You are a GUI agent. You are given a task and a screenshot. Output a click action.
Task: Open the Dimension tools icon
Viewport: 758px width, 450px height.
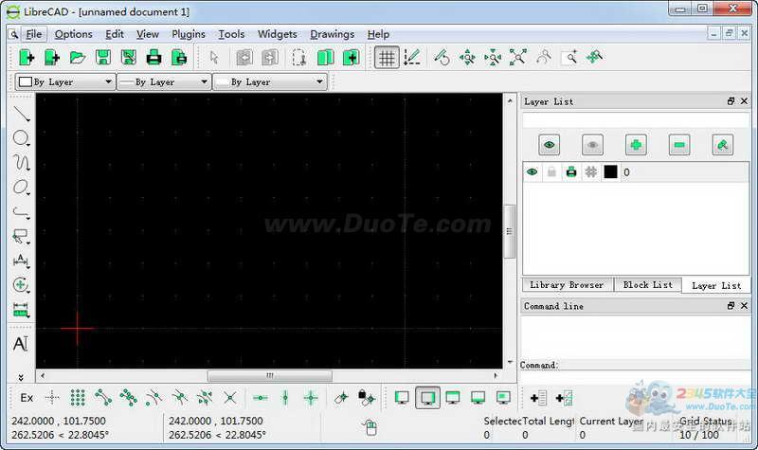21,261
